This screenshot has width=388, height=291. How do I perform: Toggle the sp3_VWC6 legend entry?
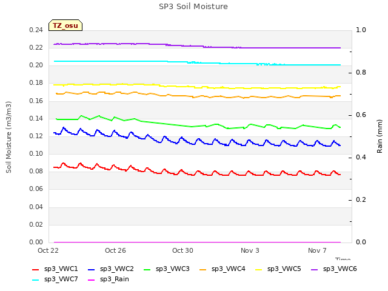[x=334, y=269]
